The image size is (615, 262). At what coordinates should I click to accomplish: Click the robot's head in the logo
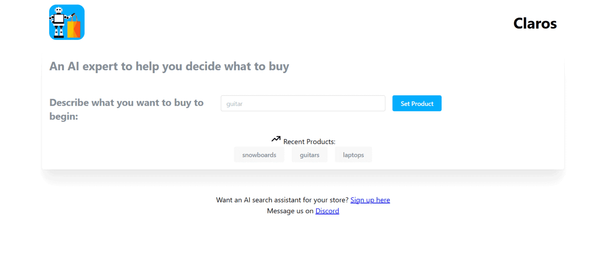click(58, 10)
